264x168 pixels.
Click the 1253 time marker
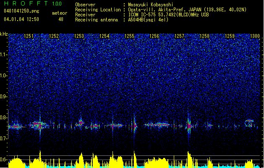(79, 36)
